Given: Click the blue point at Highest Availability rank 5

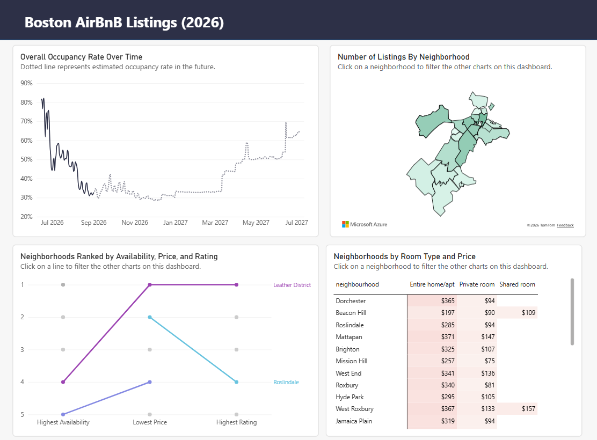Looking at the screenshot, I should click(x=63, y=414).
